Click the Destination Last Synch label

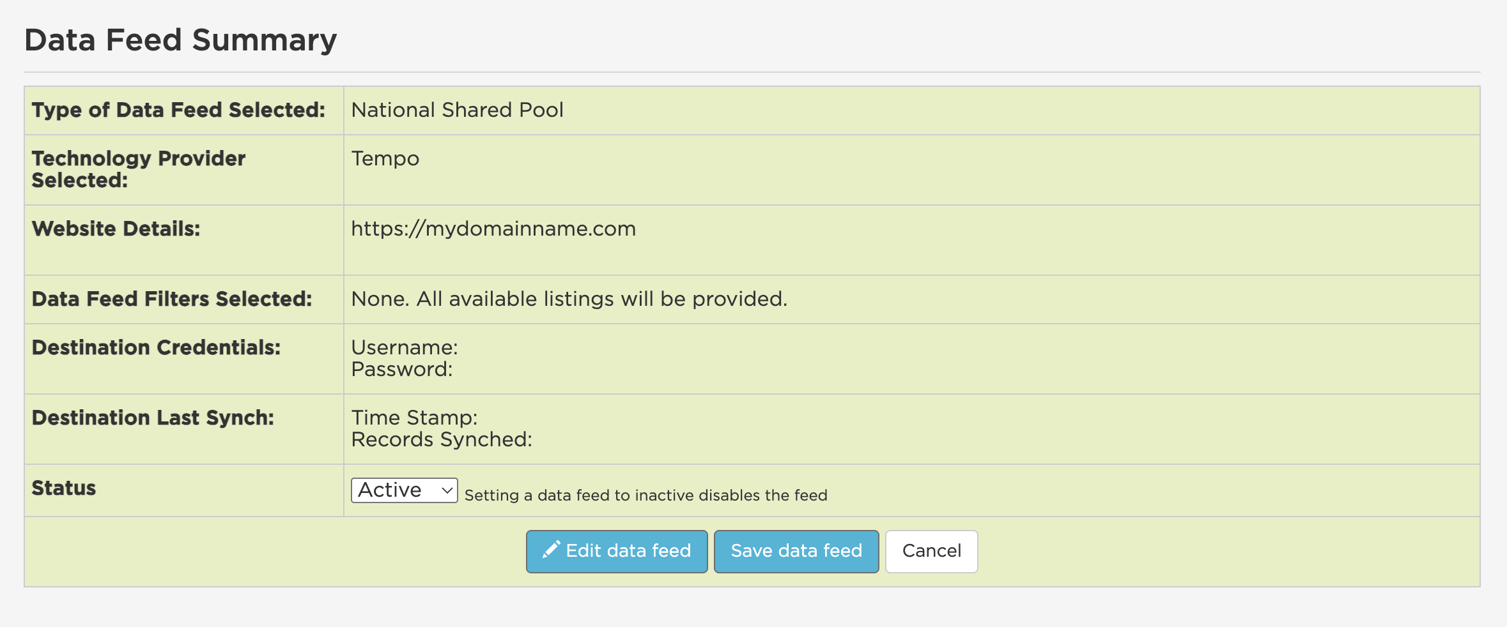pyautogui.click(x=153, y=418)
